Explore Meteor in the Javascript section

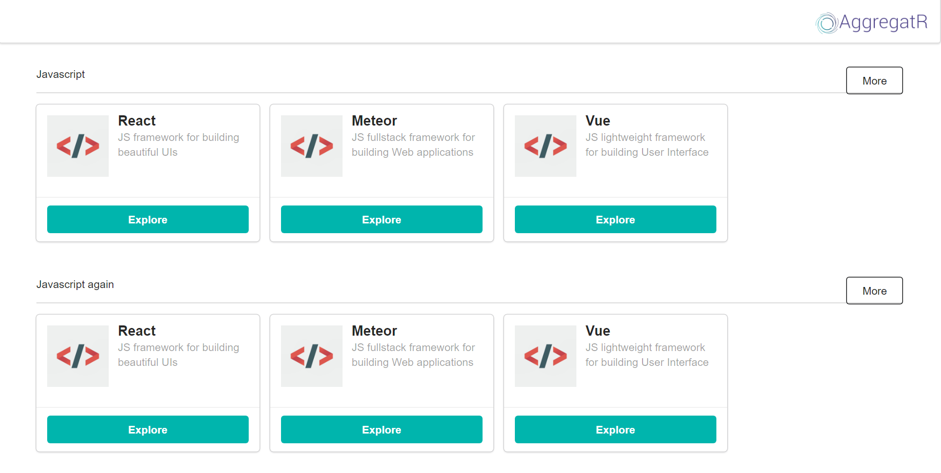[x=382, y=219]
